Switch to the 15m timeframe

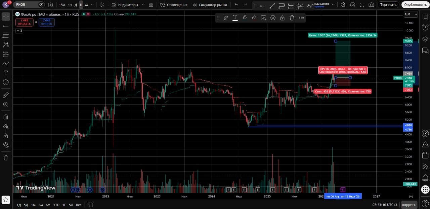[62, 5]
